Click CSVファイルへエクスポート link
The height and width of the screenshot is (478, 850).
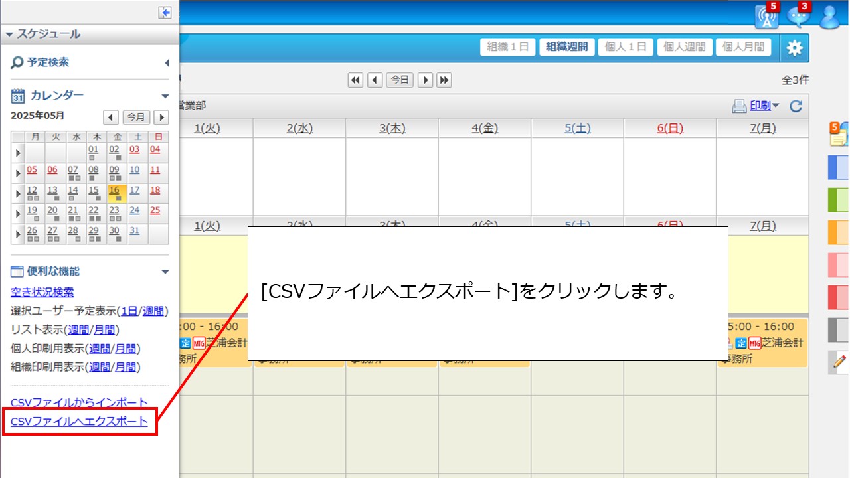pos(80,421)
